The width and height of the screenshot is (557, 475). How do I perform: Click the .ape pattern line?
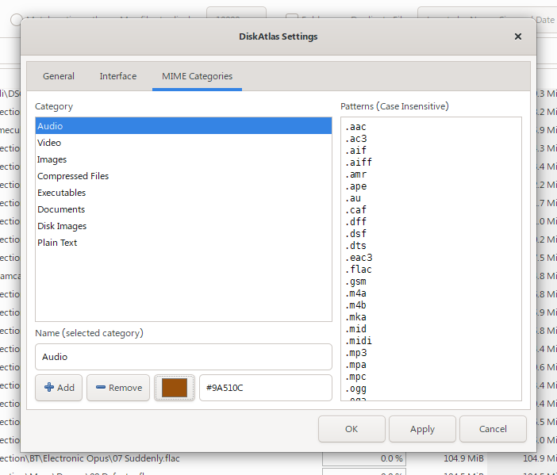[x=355, y=186]
